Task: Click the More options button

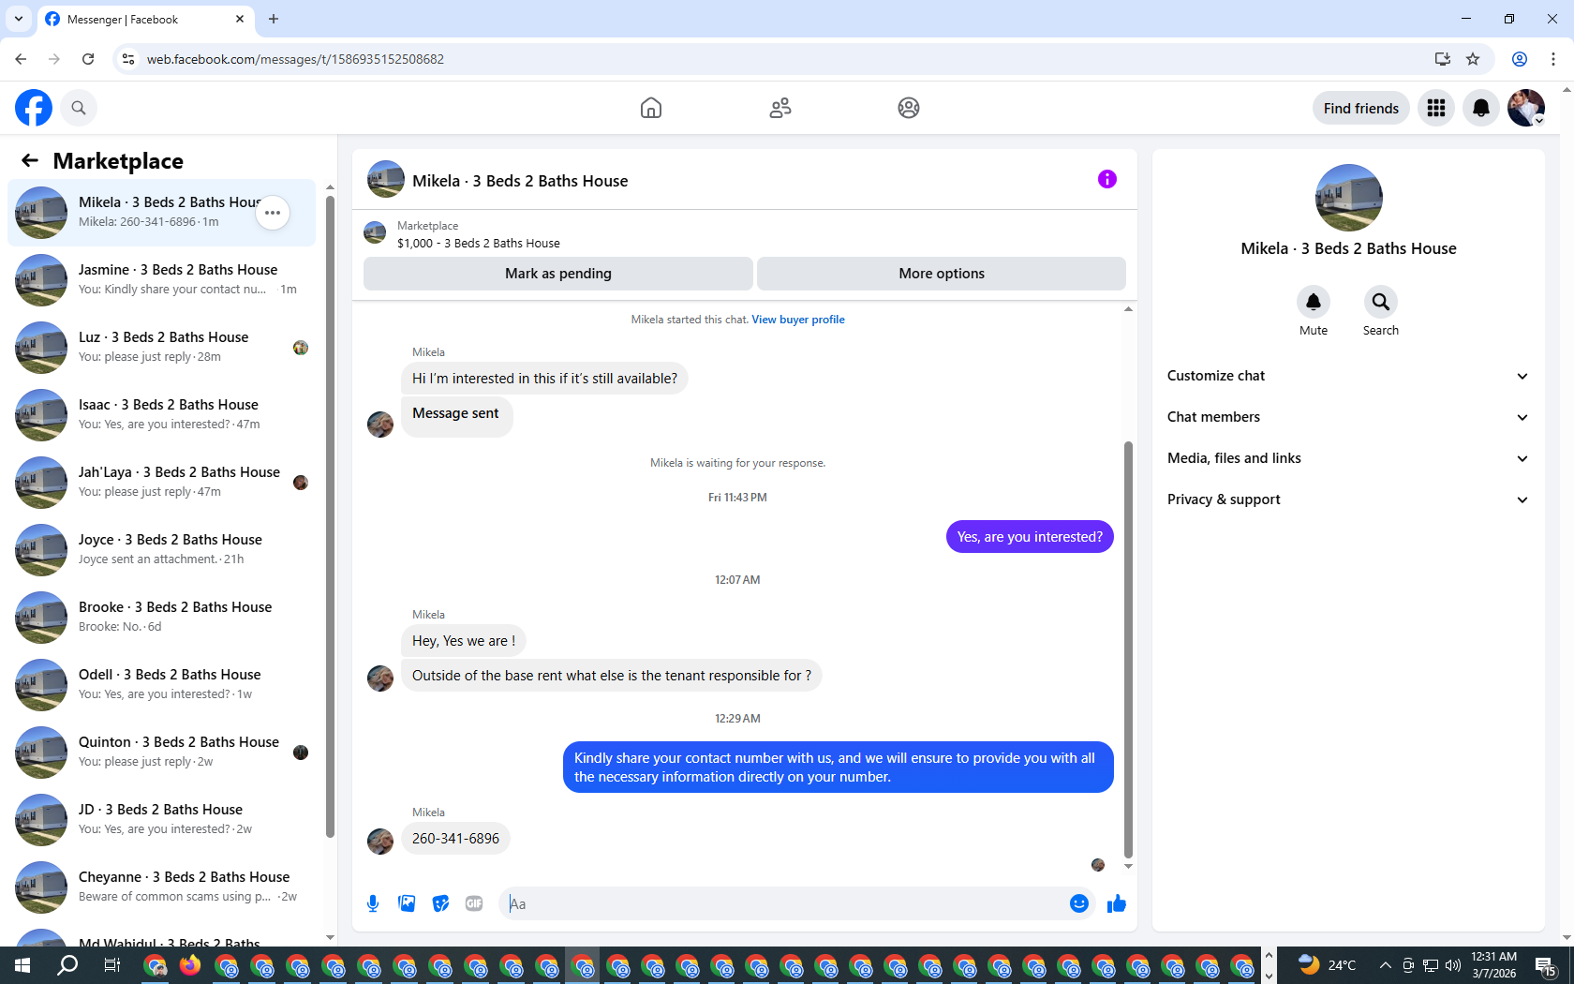Action: tap(942, 274)
